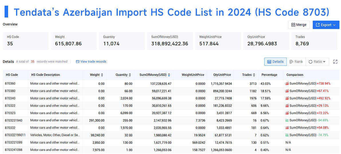Viewport: 341px width, 154px height.
Task: Click the down-trend icon for 8703231940
Action: 287,120
